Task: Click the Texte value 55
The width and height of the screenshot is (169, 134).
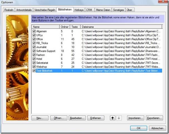Action: tap(73, 51)
